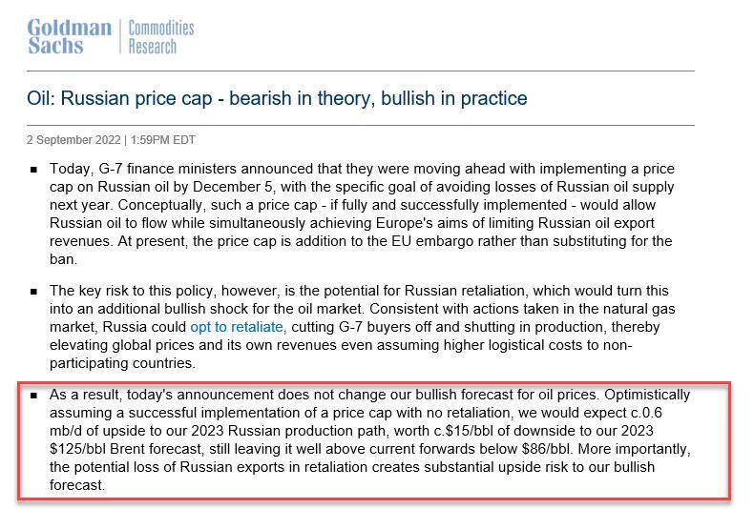
Task: Open the "opt to retaliate" hyperlink
Action: tap(243, 327)
